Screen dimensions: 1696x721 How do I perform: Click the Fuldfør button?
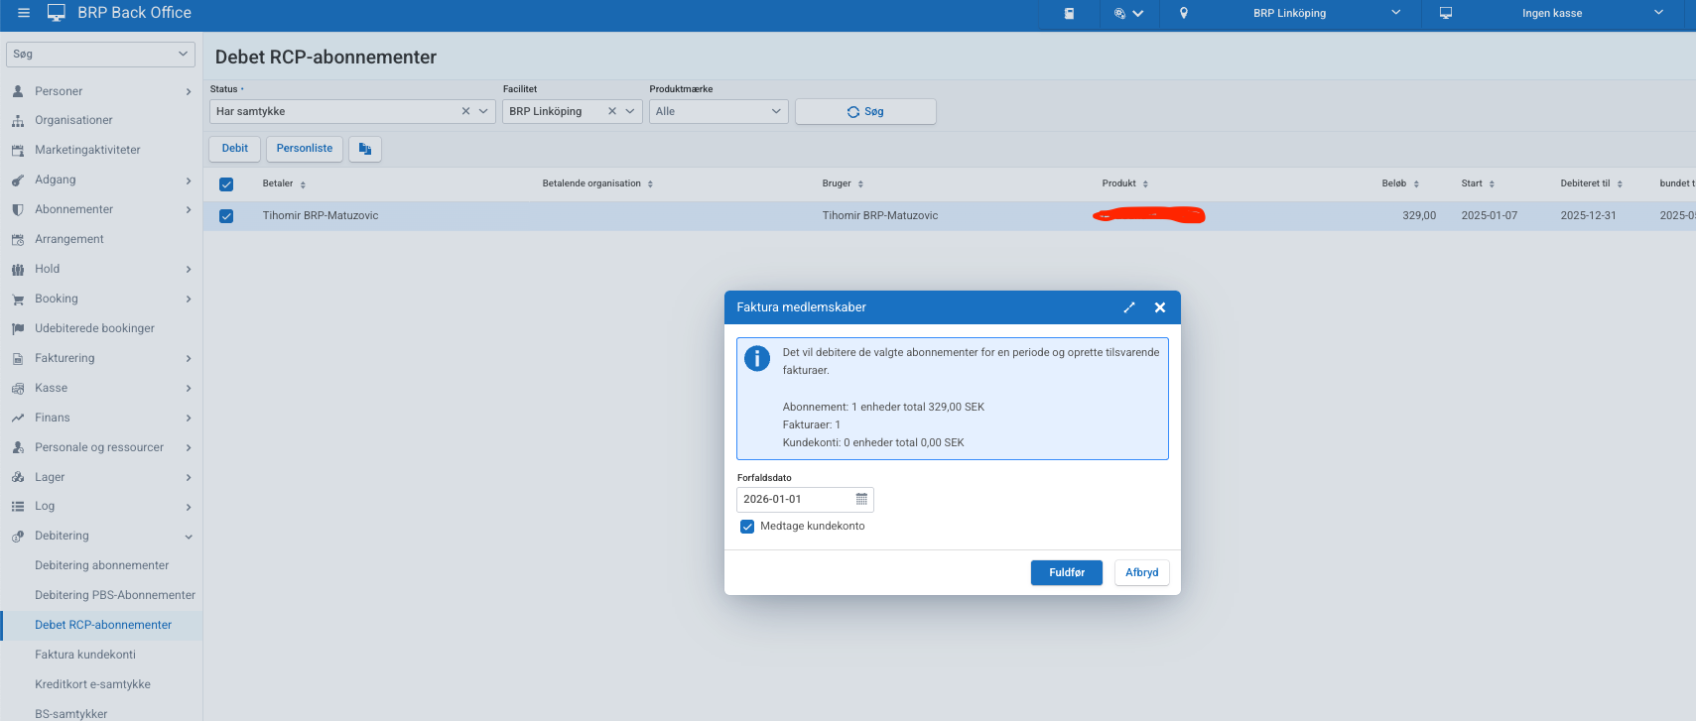click(x=1066, y=573)
